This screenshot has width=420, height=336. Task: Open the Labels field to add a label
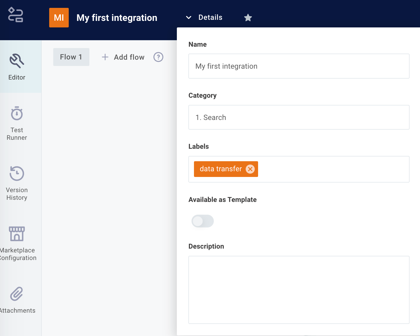click(326, 169)
